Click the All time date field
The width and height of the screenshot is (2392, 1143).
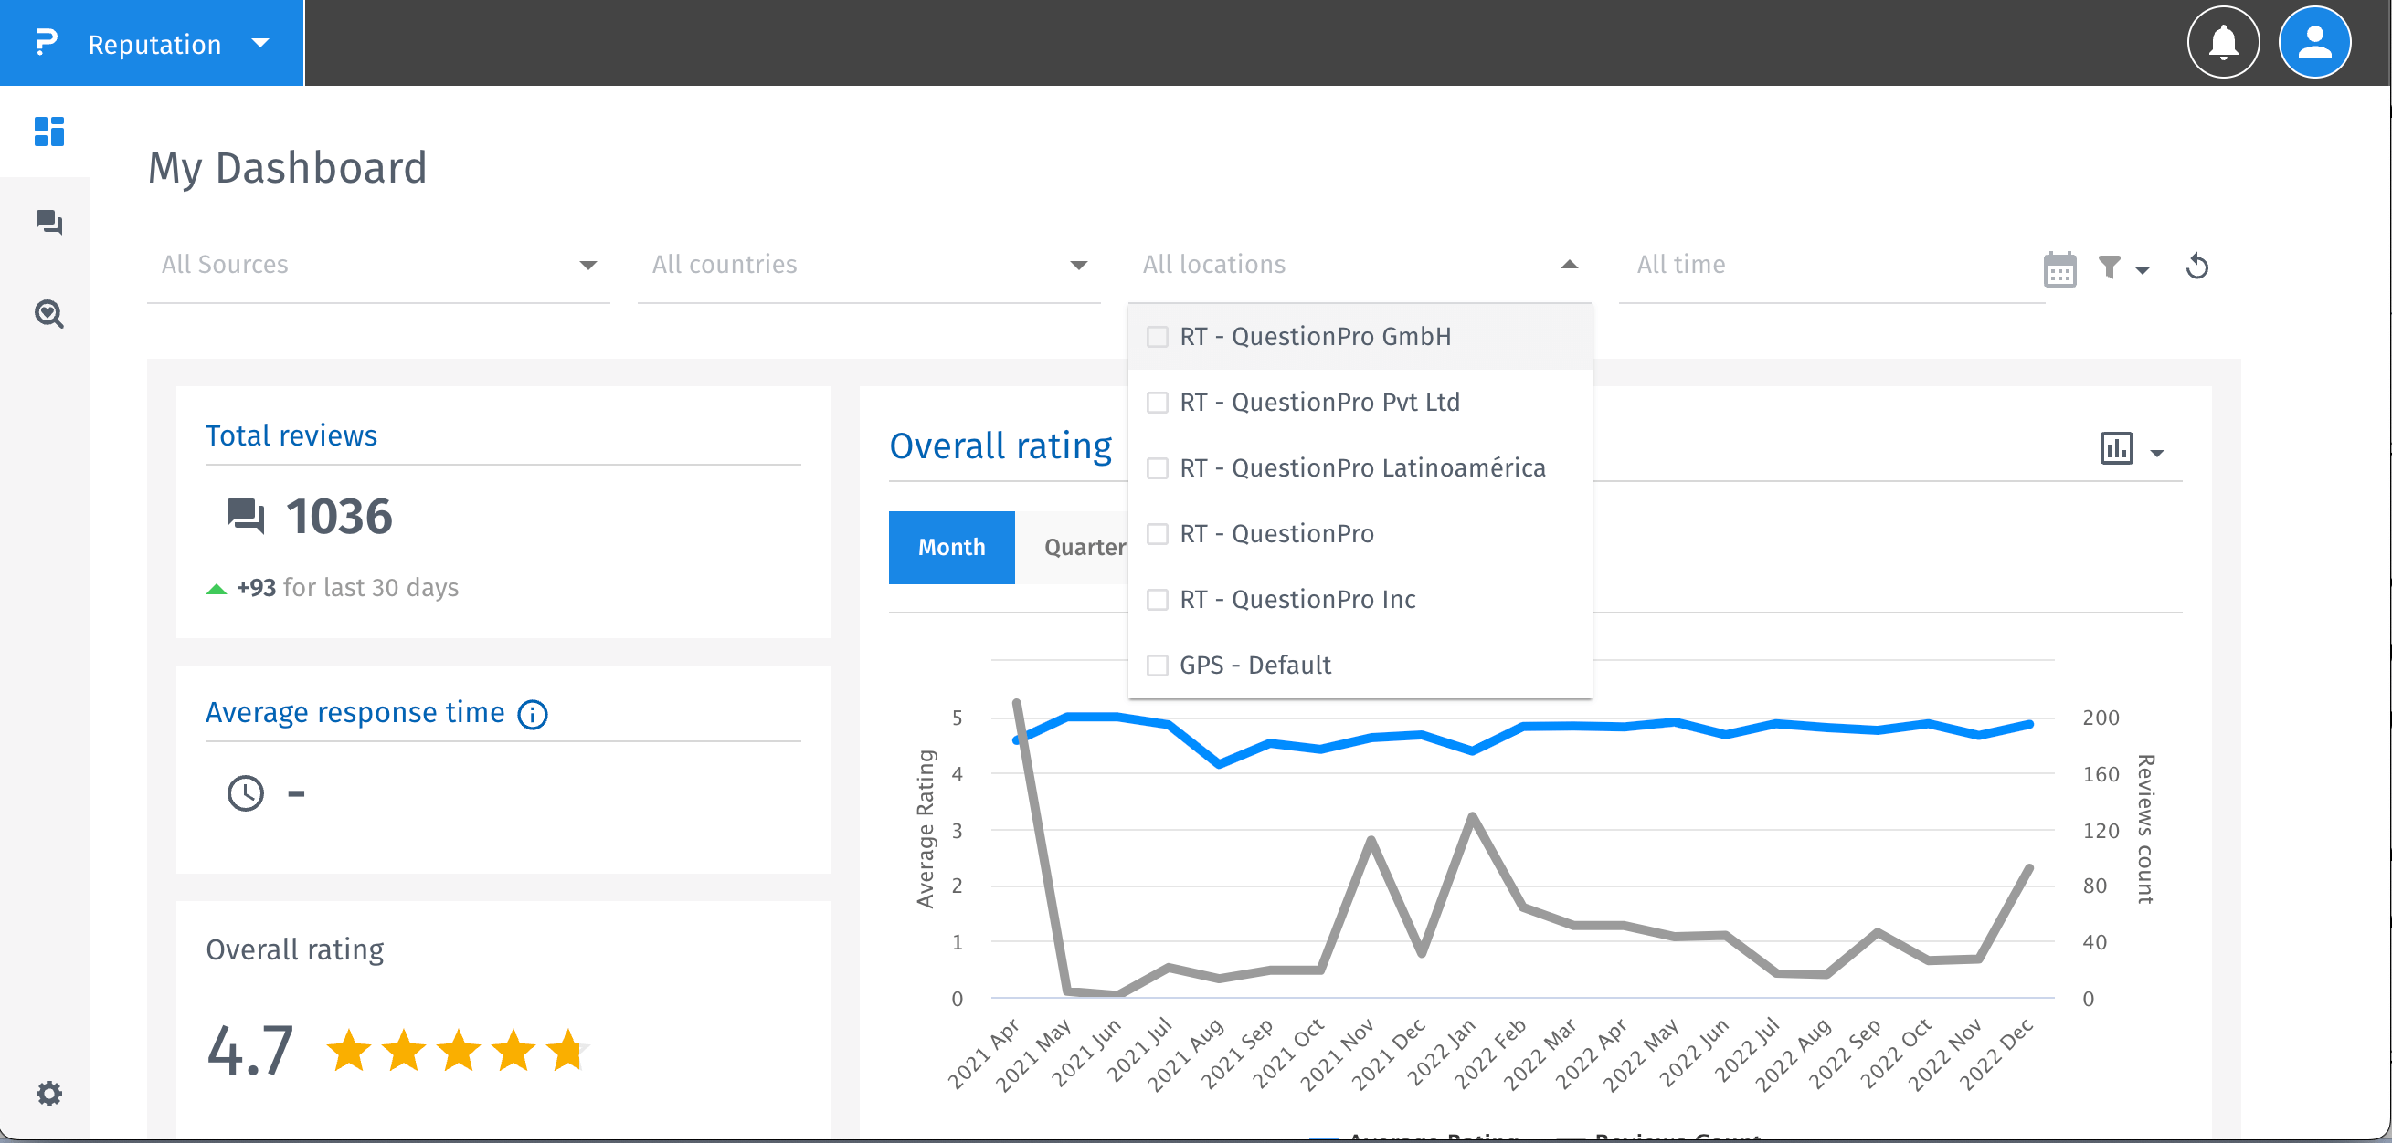(x=1820, y=266)
